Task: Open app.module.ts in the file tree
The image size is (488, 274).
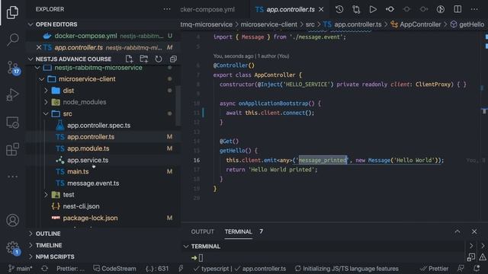Action: (x=88, y=148)
